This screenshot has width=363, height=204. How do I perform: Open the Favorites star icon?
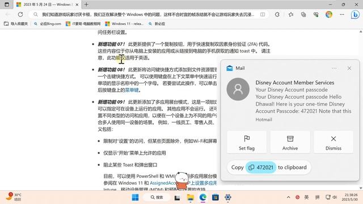coord(291,15)
